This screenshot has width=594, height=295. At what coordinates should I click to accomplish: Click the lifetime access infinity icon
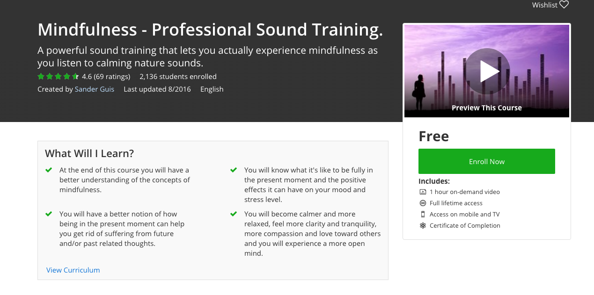[423, 203]
